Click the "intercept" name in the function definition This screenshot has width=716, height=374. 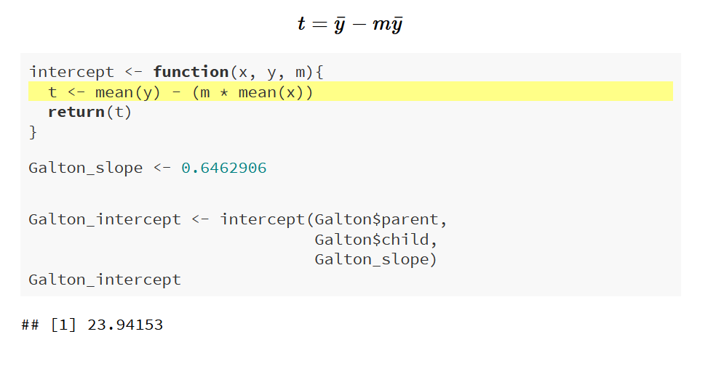pyautogui.click(x=71, y=72)
